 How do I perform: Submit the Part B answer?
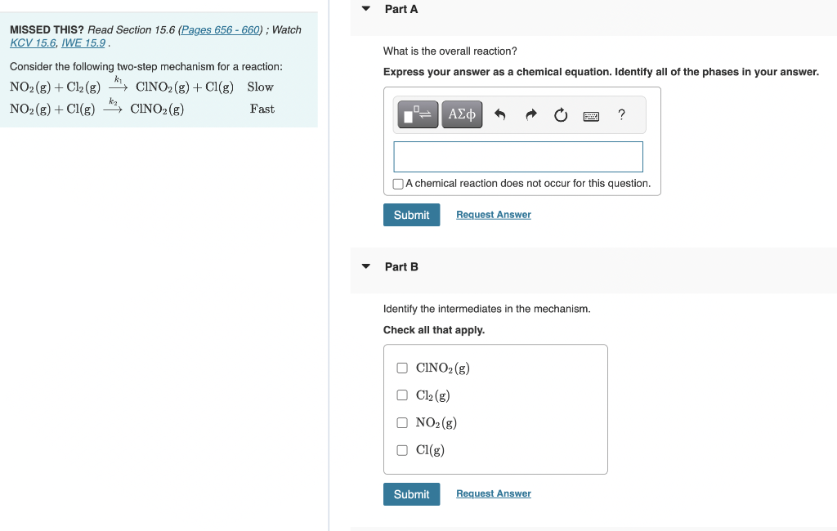tap(412, 494)
